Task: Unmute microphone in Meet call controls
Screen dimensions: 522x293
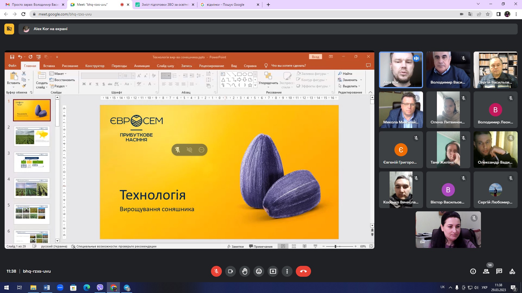Action: [216, 271]
